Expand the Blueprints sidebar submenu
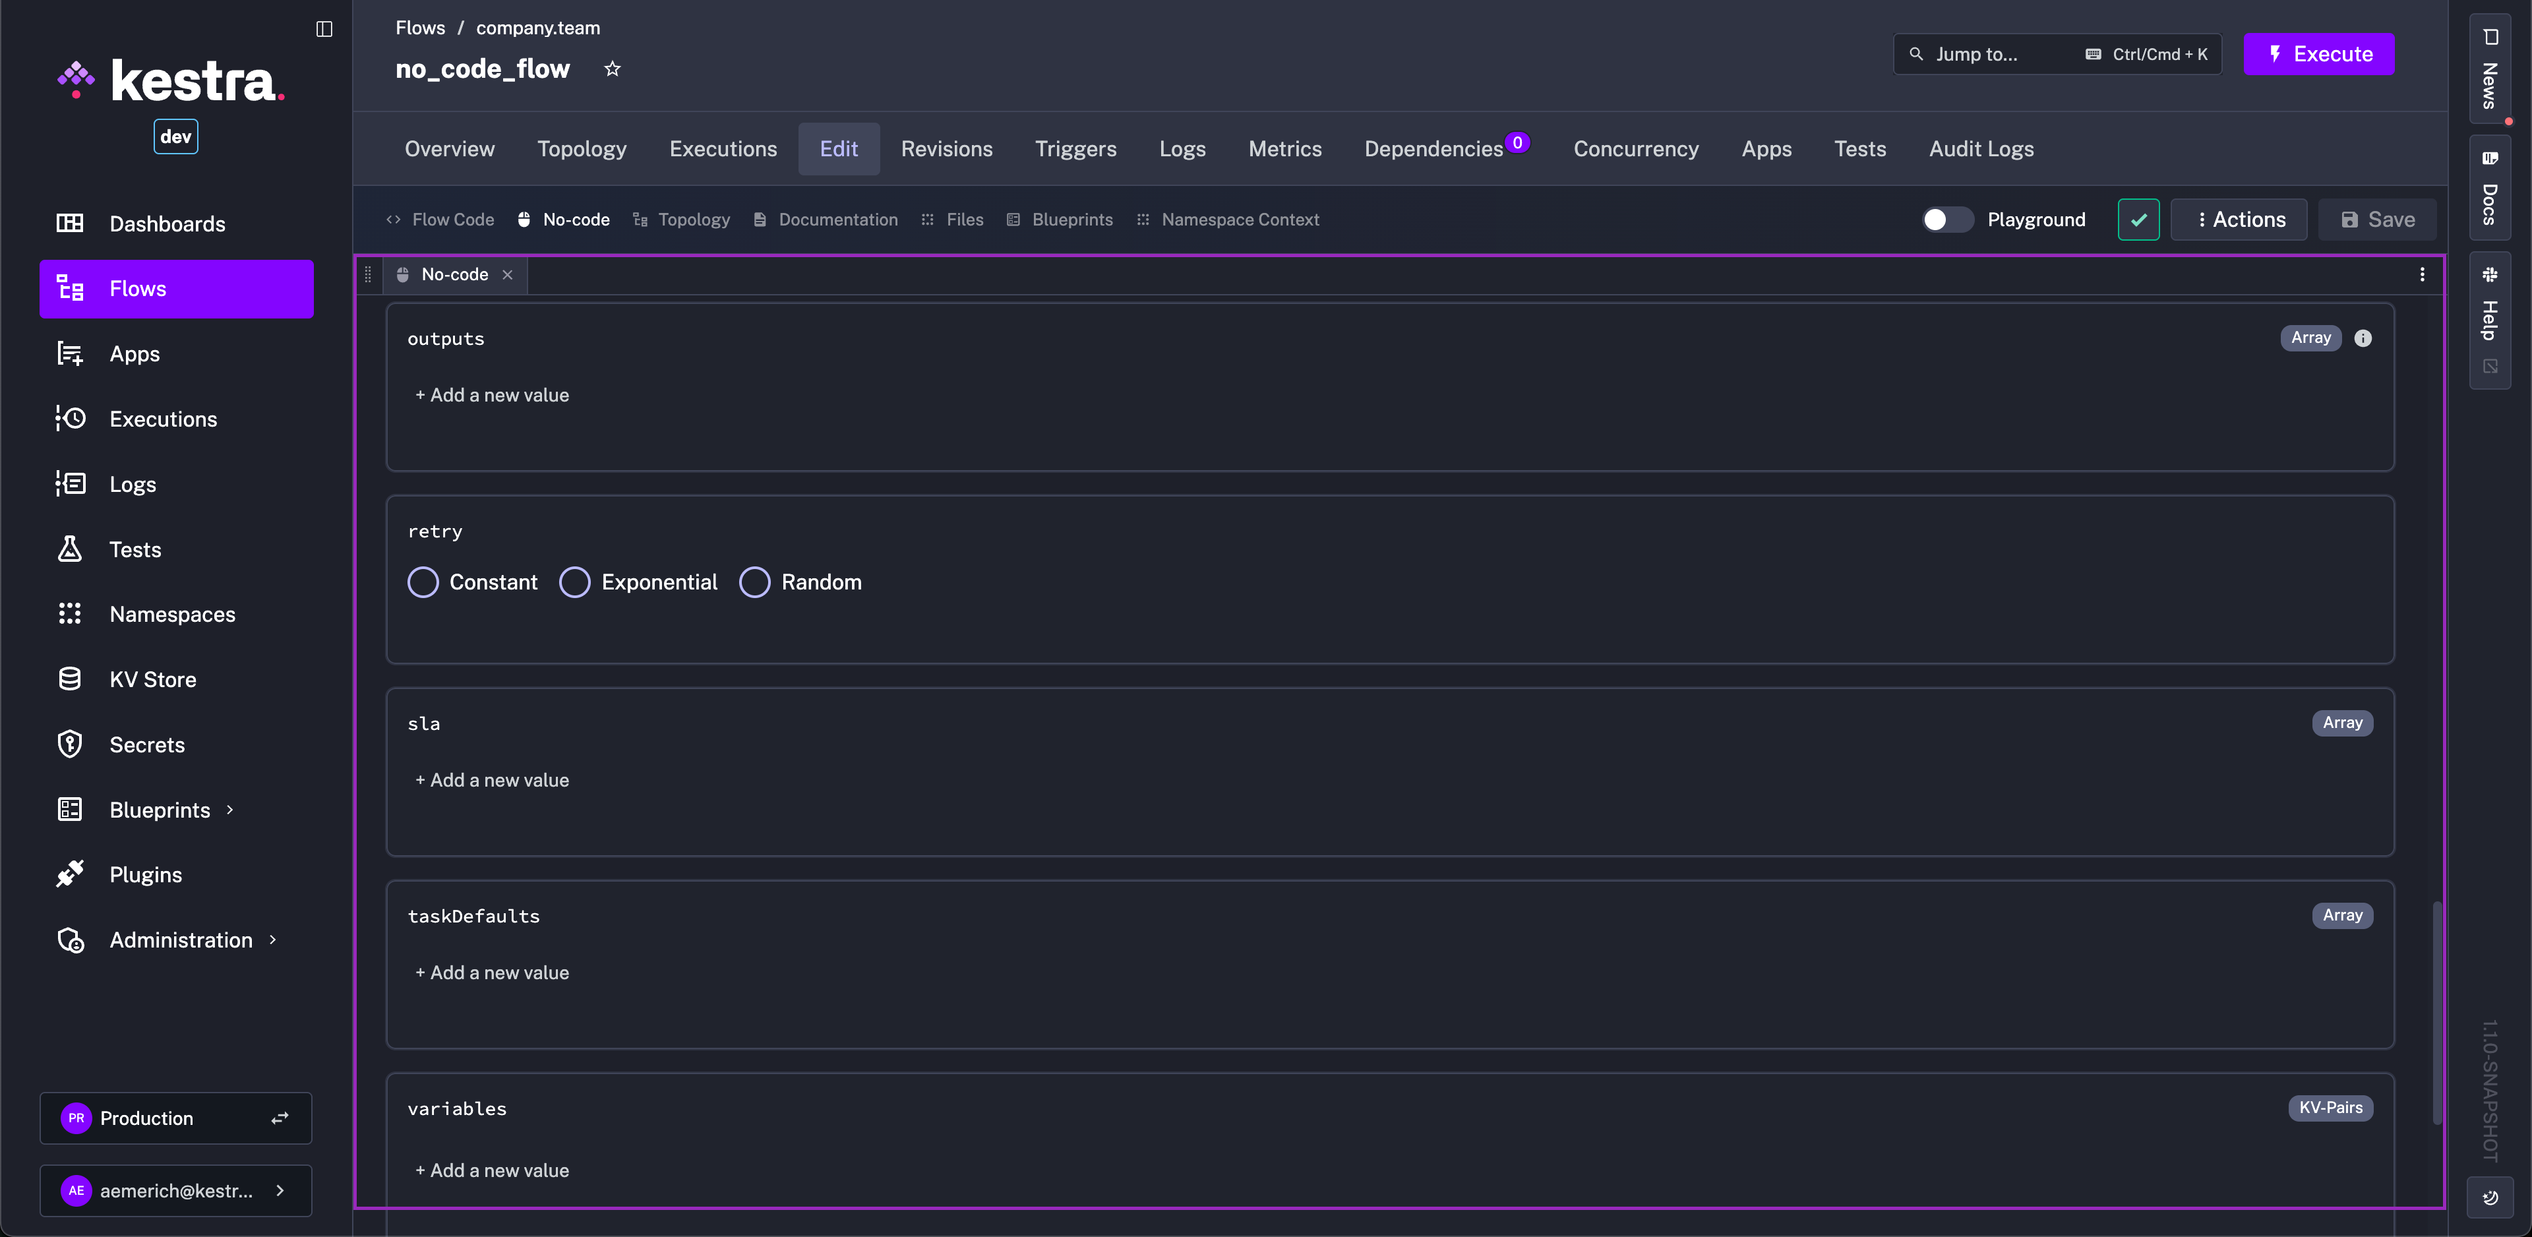2532x1237 pixels. (x=230, y=809)
